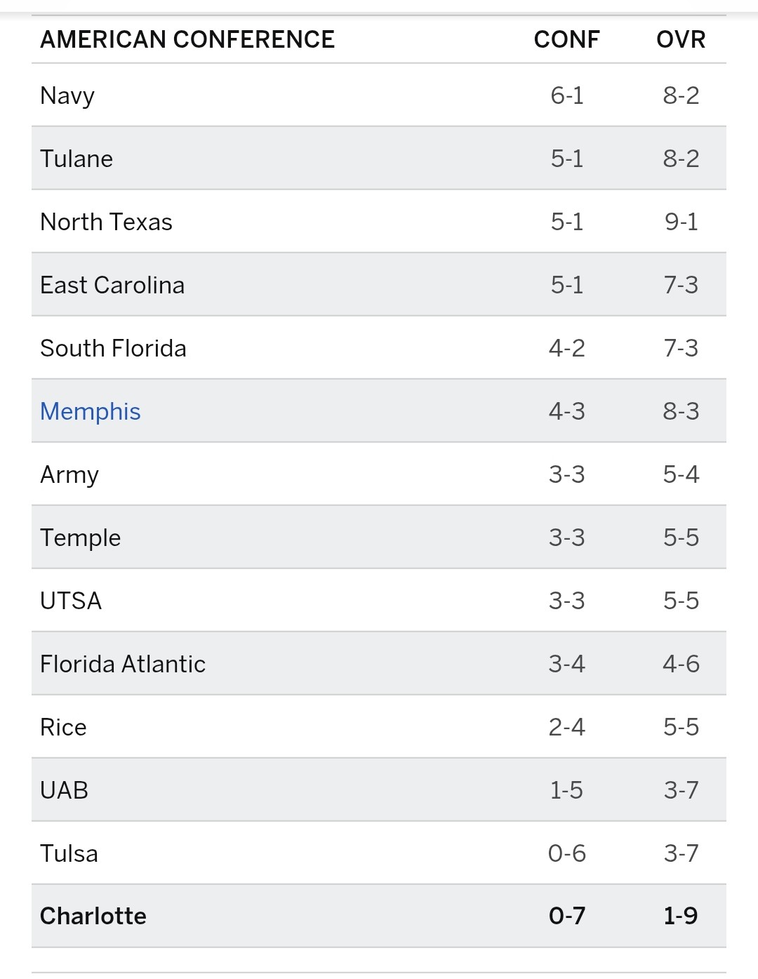This screenshot has height=979, width=758.
Task: Select Rice in the standings
Action: (x=63, y=727)
